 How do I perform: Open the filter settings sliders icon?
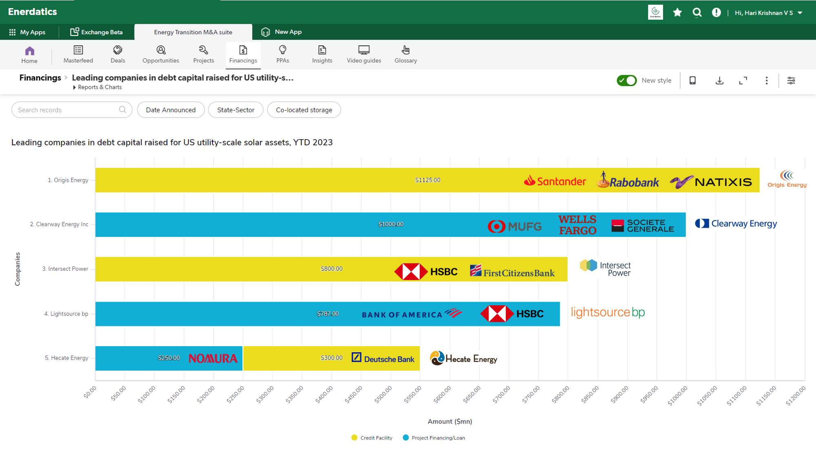tap(791, 81)
